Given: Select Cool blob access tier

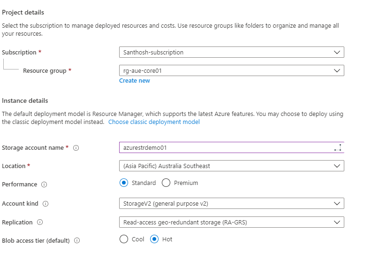Looking at the screenshot, I should point(123,239).
